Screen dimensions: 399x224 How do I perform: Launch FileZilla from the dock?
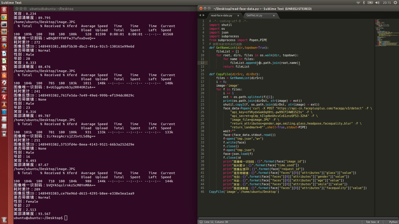[x=4, y=97]
